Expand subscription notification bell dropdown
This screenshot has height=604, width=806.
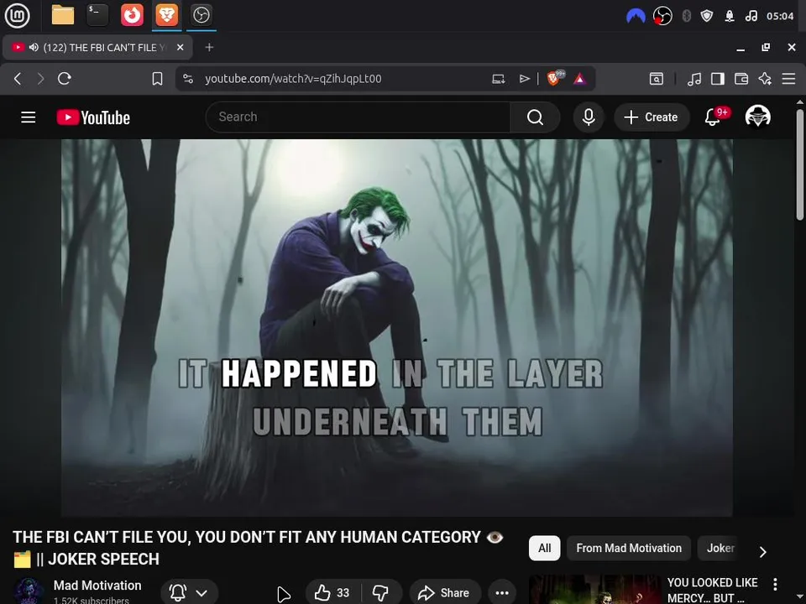(189, 593)
